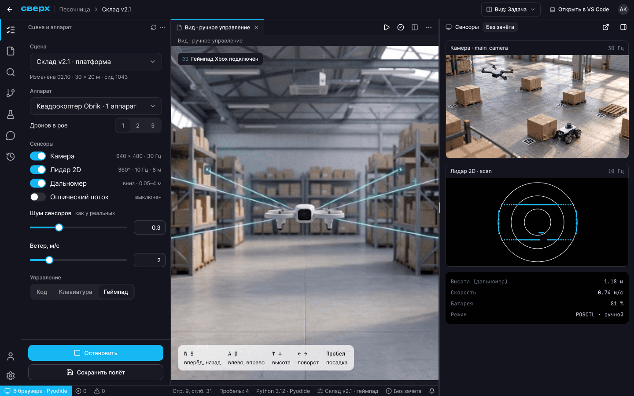Pop out the sensors panel
Screen dimensions: 634x396
(x=606, y=27)
